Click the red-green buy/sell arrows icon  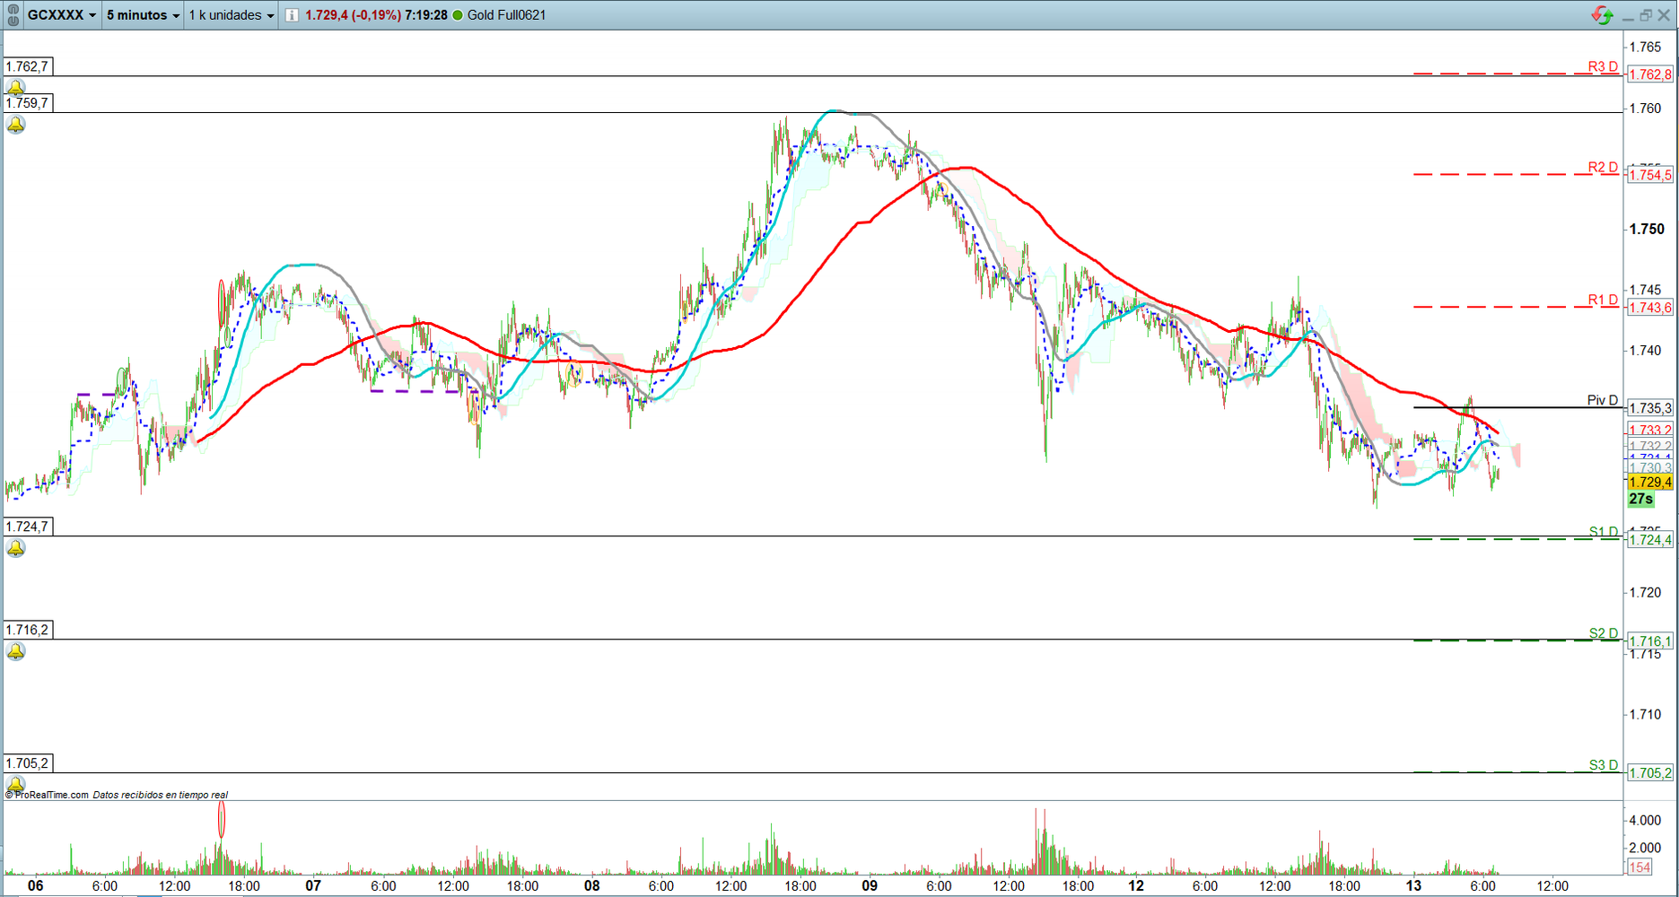(1602, 15)
